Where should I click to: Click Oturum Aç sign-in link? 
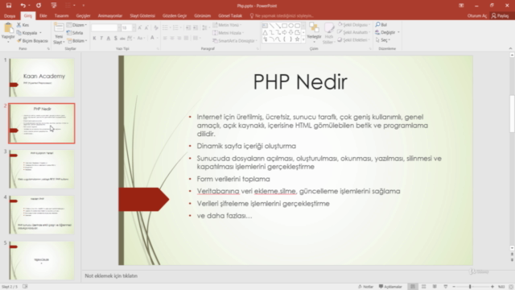click(x=477, y=16)
